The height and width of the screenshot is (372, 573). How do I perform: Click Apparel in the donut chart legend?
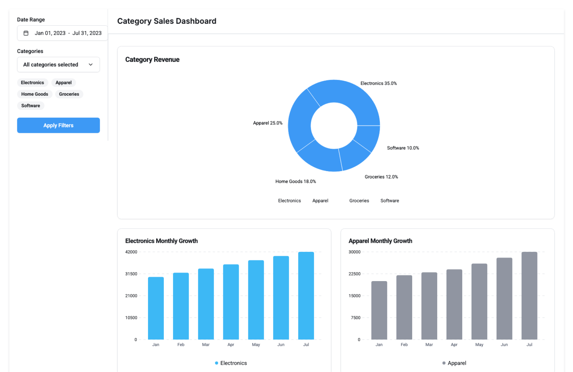coord(320,201)
